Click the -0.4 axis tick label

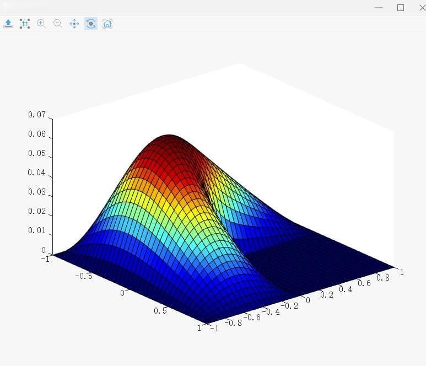[271, 311]
